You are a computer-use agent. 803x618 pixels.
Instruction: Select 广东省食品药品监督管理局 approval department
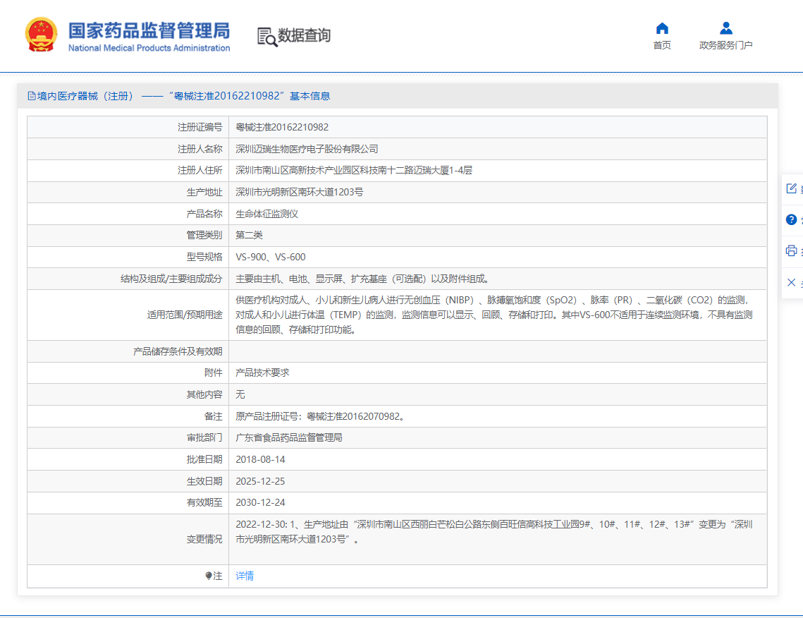point(289,437)
